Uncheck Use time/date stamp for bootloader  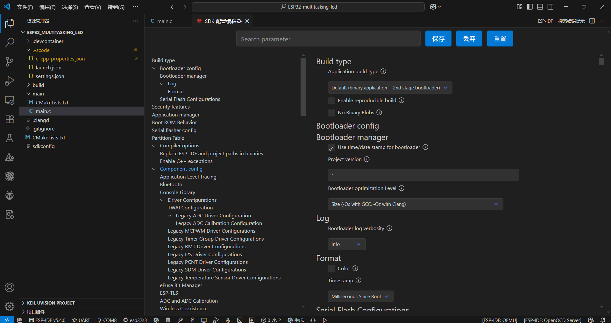tap(331, 148)
